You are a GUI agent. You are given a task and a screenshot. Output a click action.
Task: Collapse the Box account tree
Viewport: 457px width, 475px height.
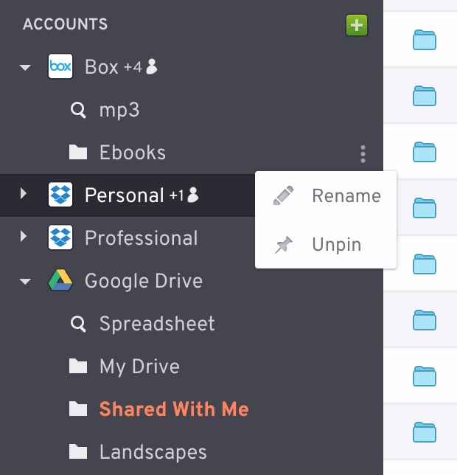point(25,67)
